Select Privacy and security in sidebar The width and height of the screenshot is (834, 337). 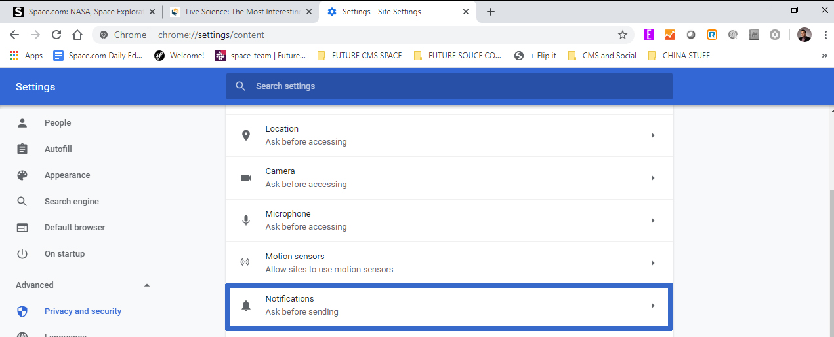83,311
